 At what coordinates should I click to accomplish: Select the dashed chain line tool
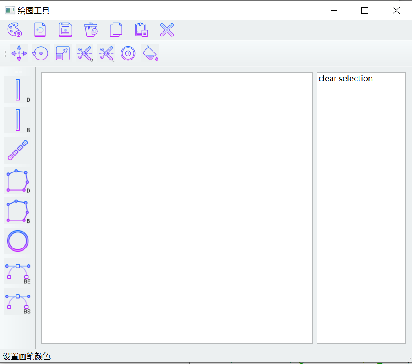point(18,150)
